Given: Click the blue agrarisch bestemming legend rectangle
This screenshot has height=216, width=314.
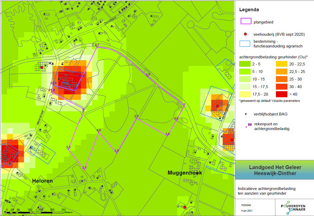Looking at the screenshot, I should pos(245,44).
